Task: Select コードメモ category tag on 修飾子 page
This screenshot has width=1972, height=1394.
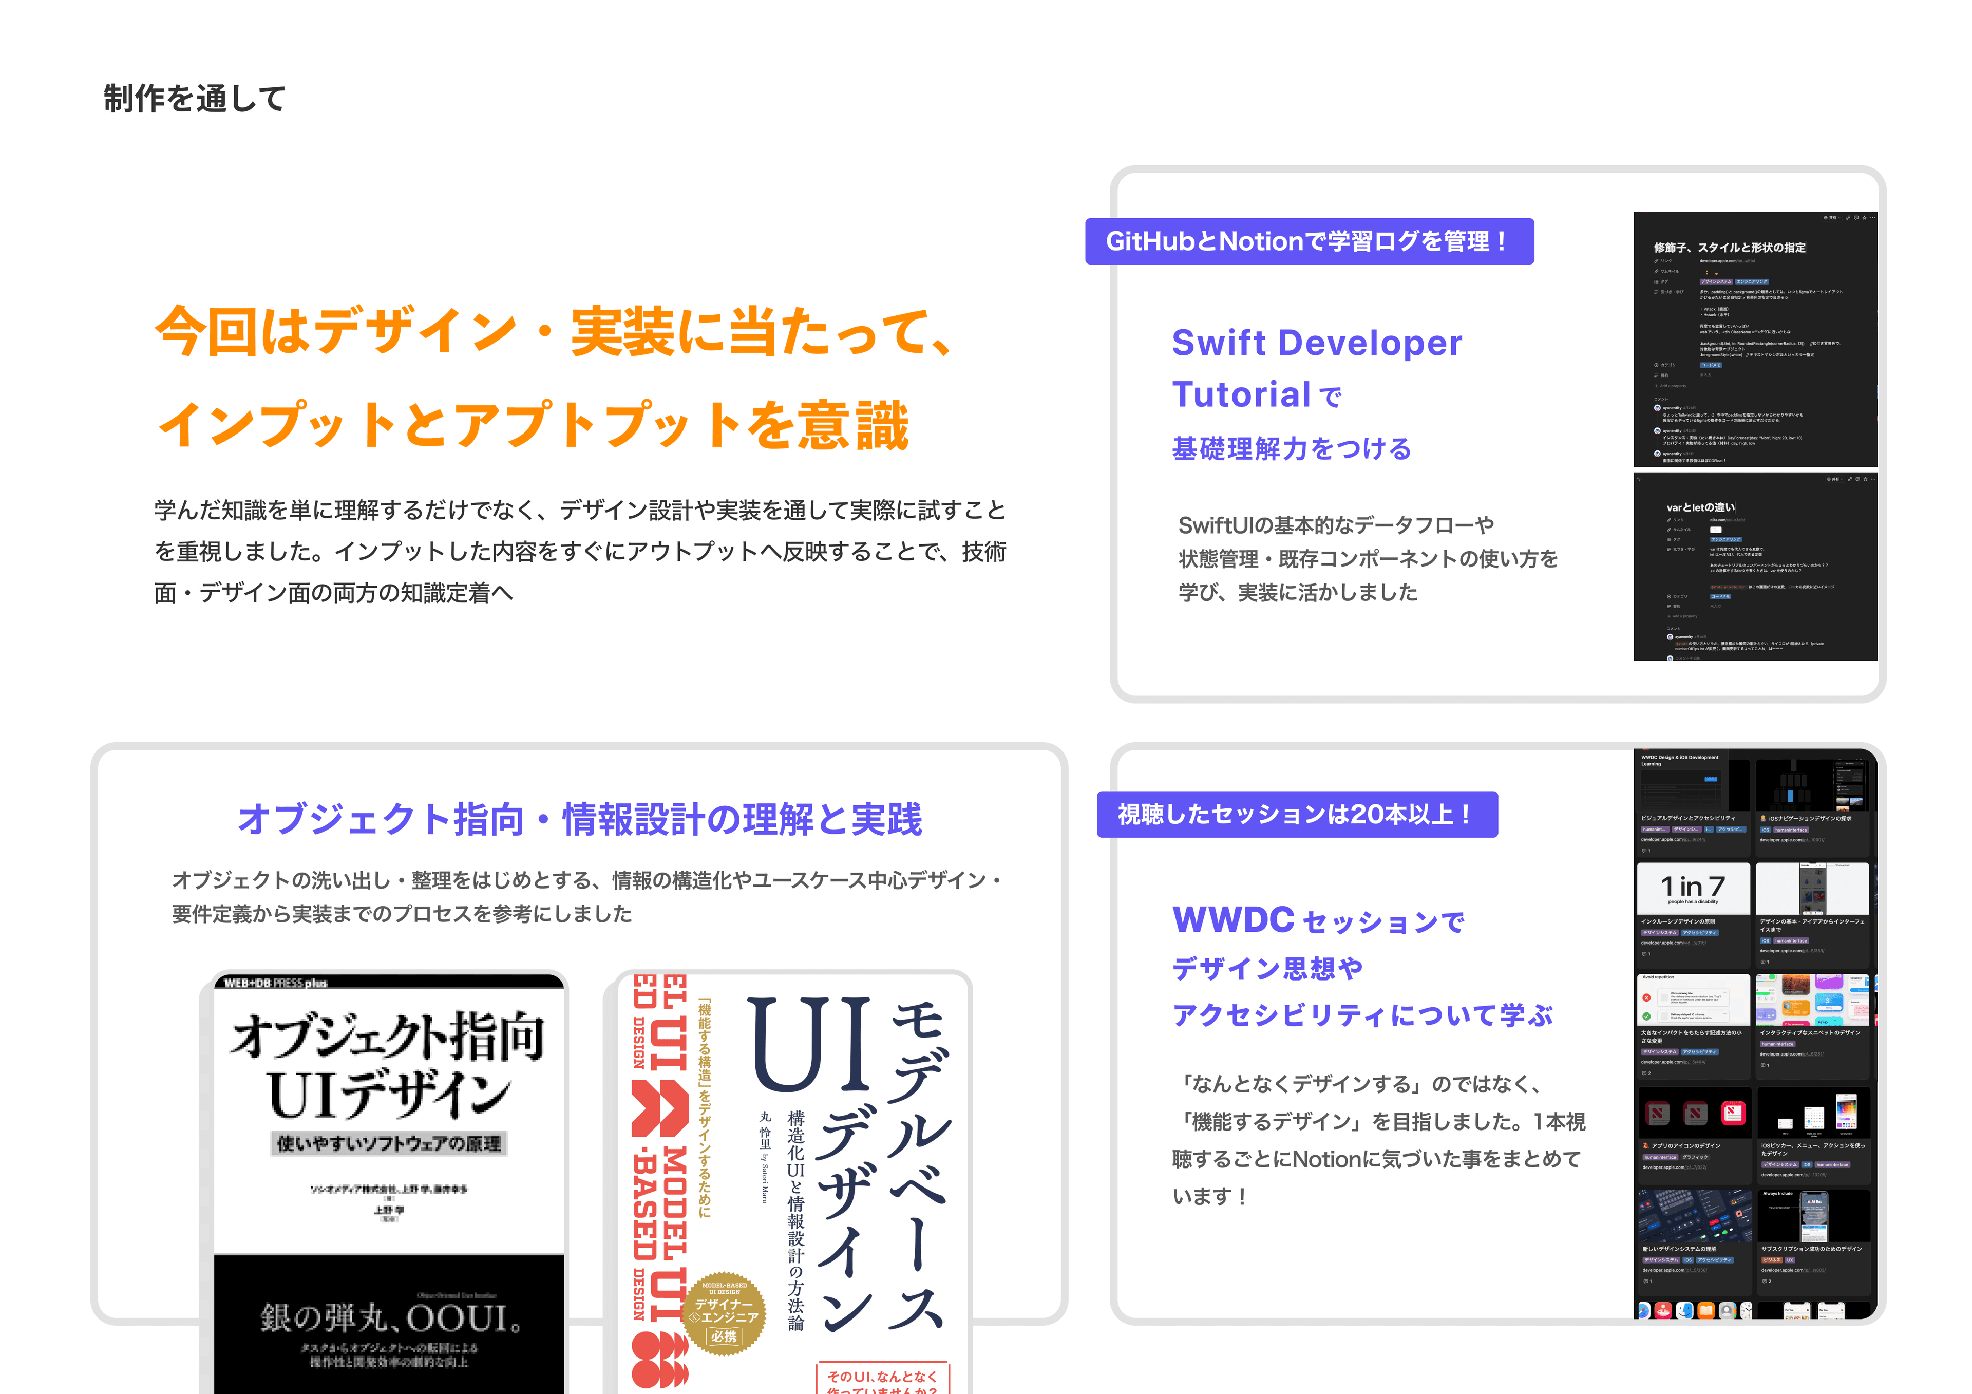Action: pos(1710,365)
